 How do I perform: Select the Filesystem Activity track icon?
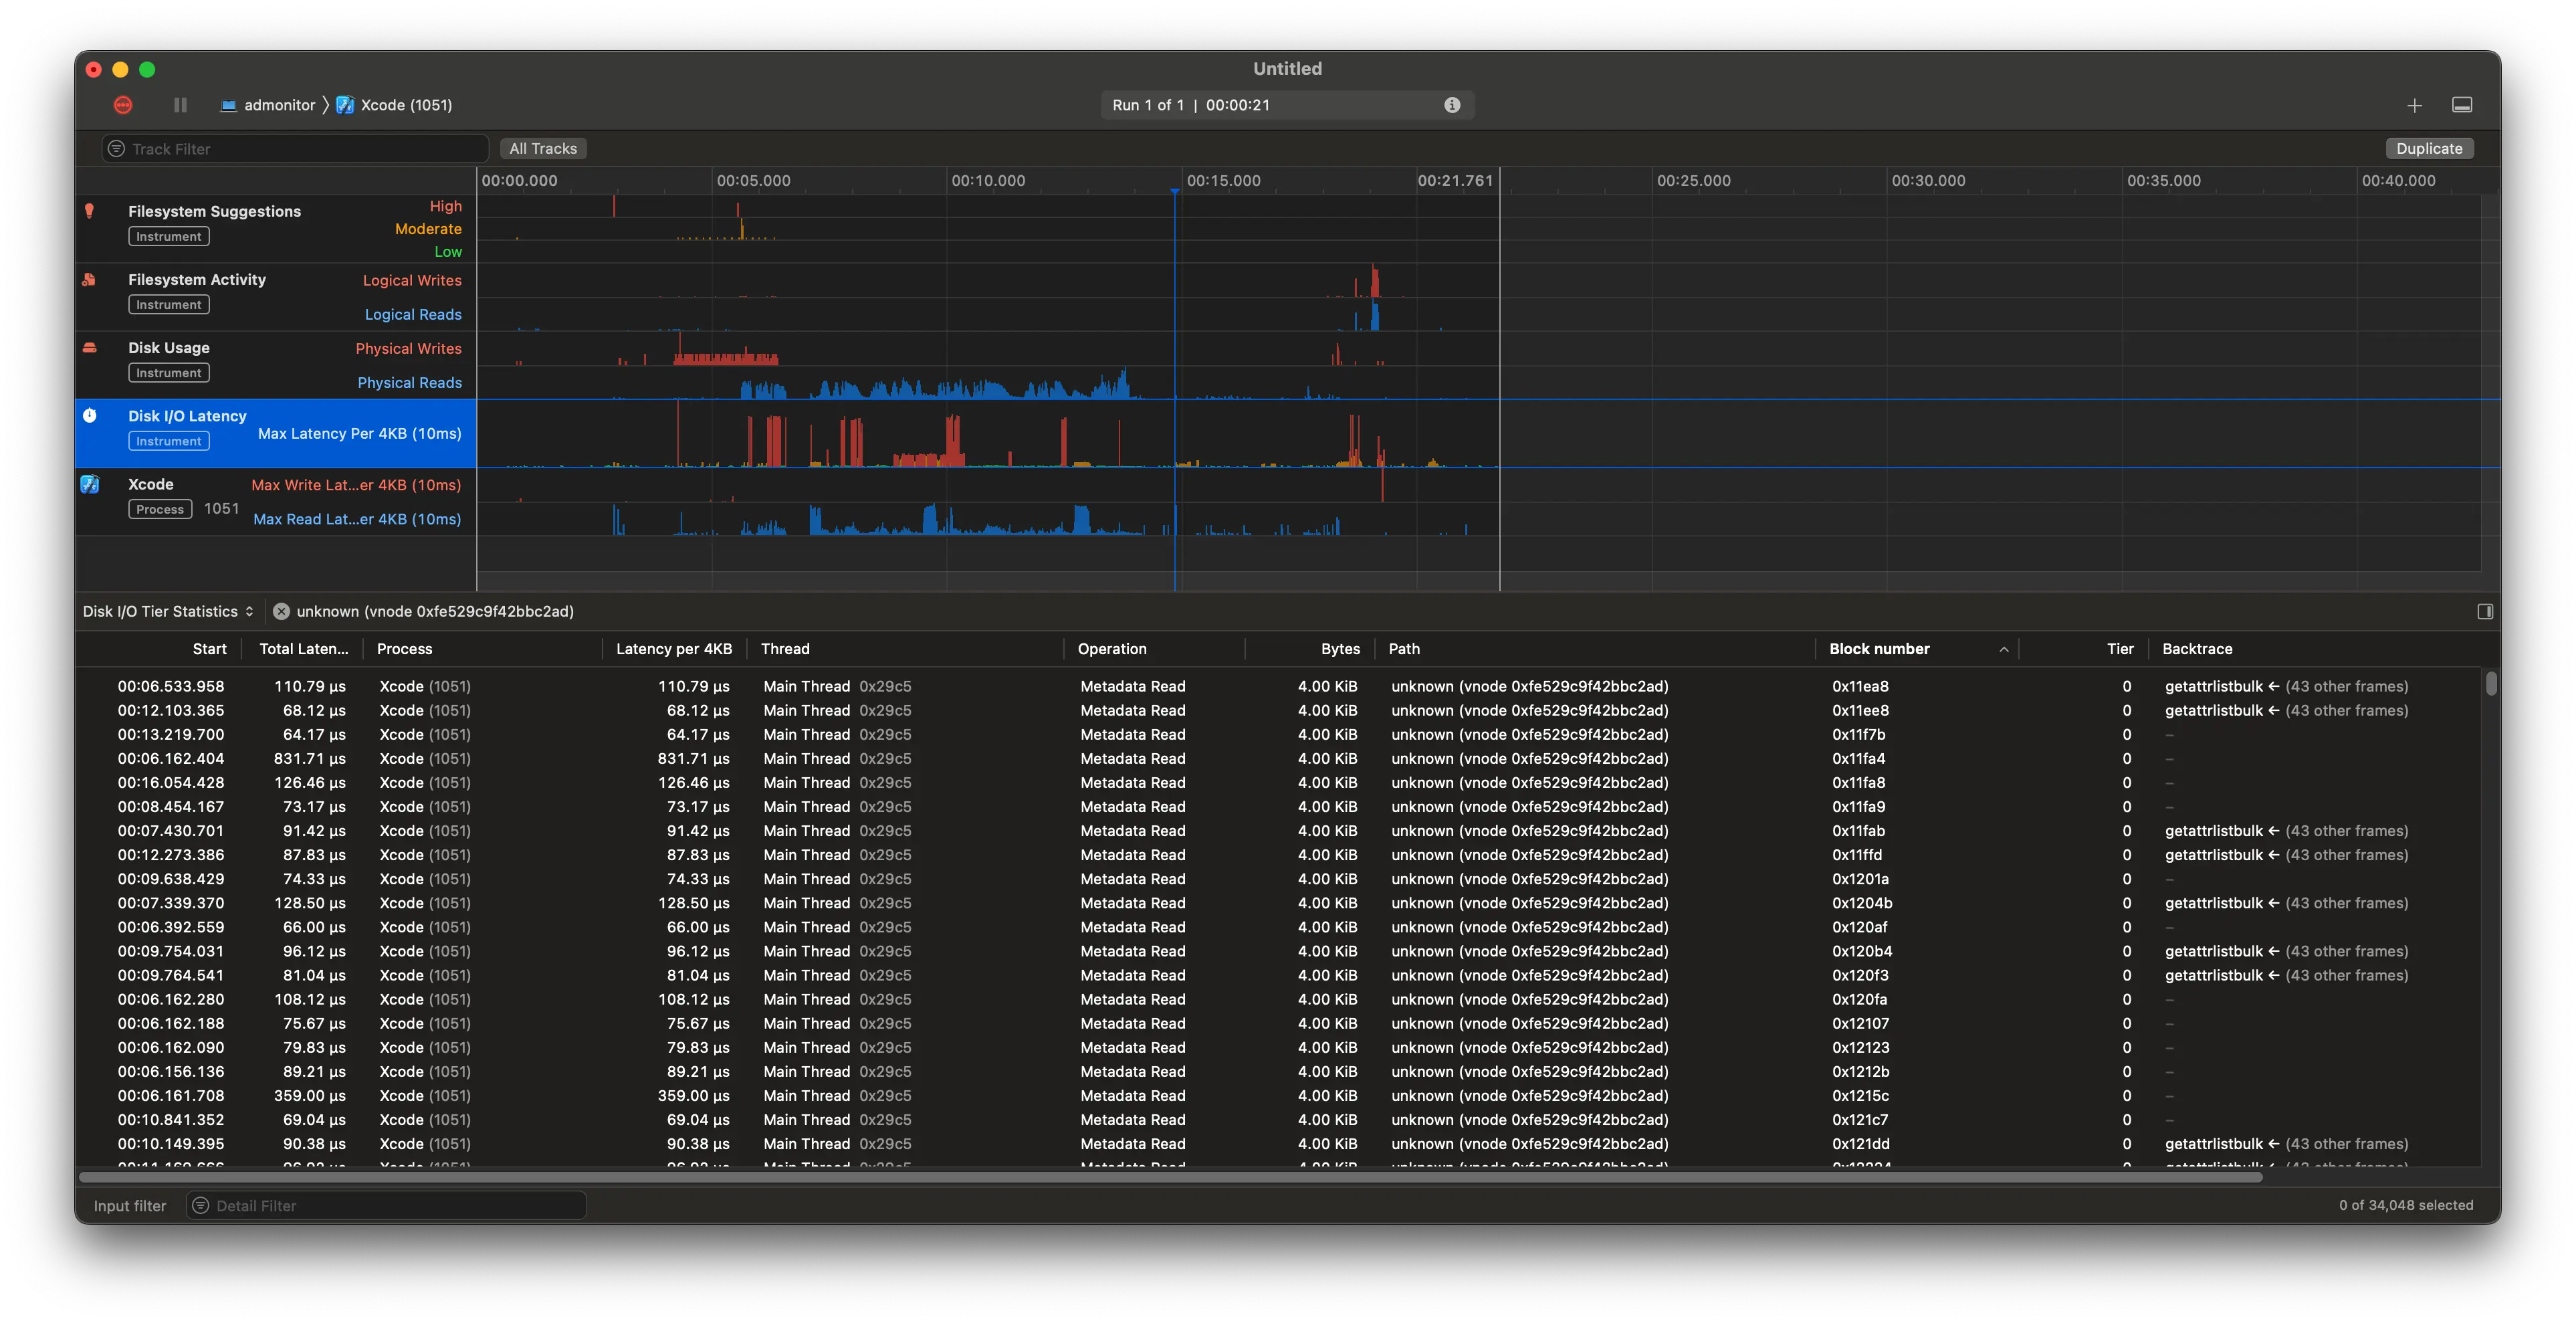tap(90, 280)
